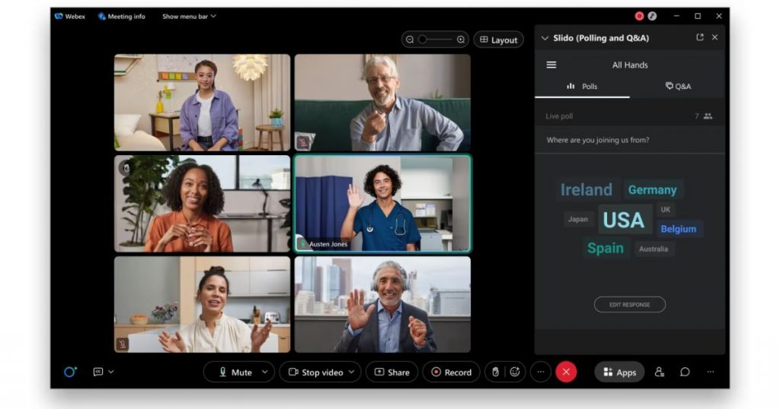Click the raise hand gesture icon
The width and height of the screenshot is (780, 409).
click(495, 372)
